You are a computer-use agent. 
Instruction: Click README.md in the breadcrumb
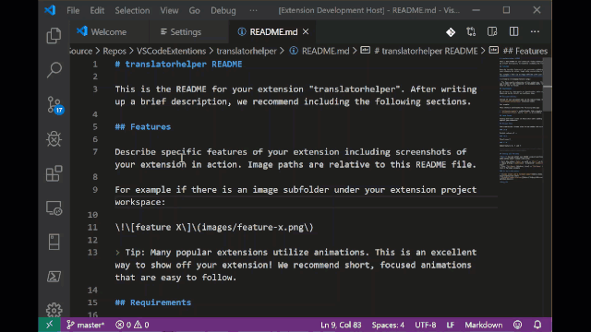pos(325,51)
